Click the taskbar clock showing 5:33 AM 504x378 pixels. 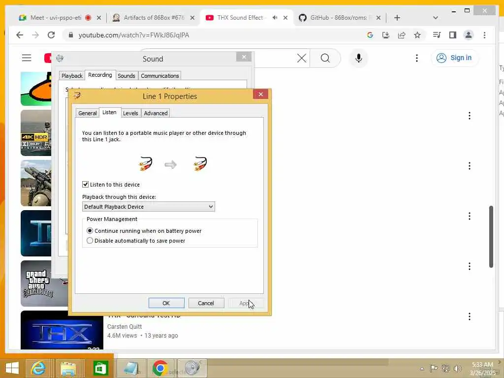tap(482, 368)
